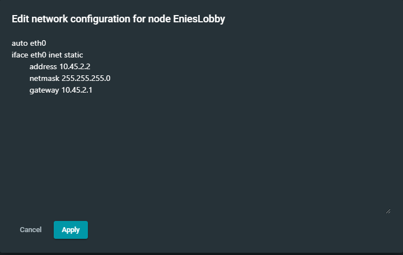Click on address value 10.45.2.2

coord(75,66)
